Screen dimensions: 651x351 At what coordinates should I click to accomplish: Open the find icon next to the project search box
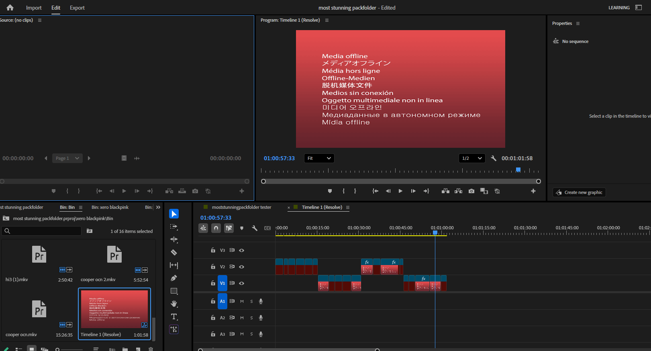(90, 231)
